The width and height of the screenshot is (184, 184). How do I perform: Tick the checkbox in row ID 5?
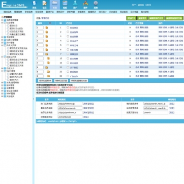click(x=68, y=45)
